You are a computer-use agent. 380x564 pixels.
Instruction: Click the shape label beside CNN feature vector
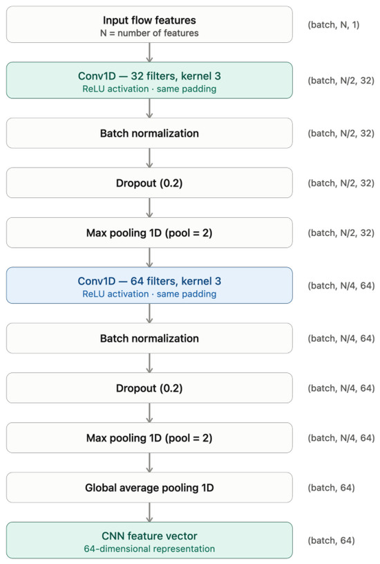coord(331,540)
